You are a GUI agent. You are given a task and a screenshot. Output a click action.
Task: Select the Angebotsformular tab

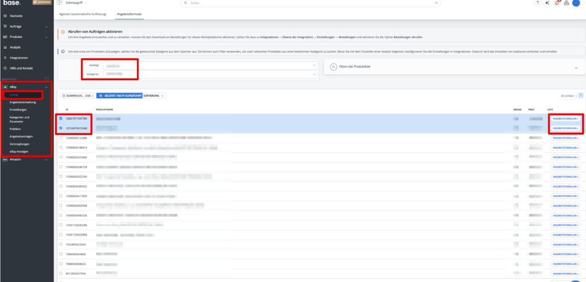click(129, 14)
